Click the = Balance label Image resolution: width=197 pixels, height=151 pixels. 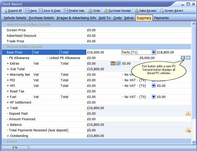14,125
